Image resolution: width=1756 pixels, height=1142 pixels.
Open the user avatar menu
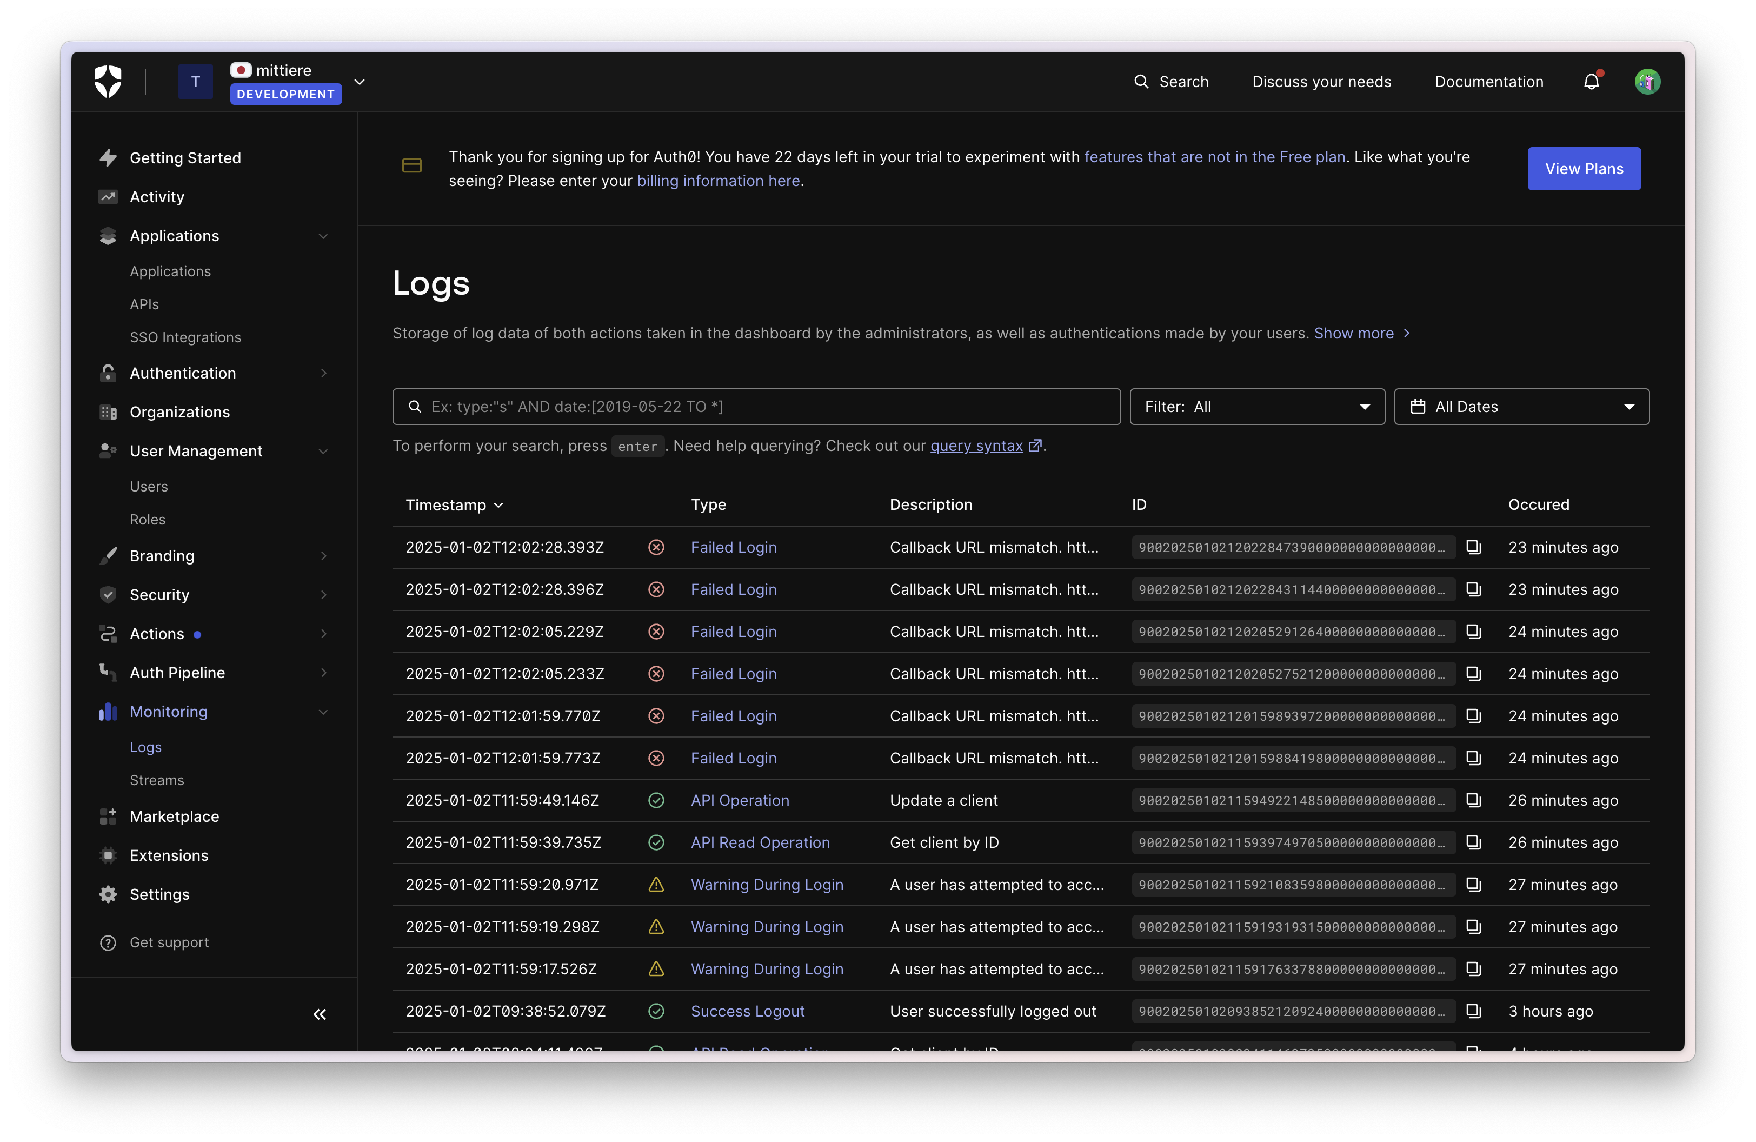[1647, 82]
